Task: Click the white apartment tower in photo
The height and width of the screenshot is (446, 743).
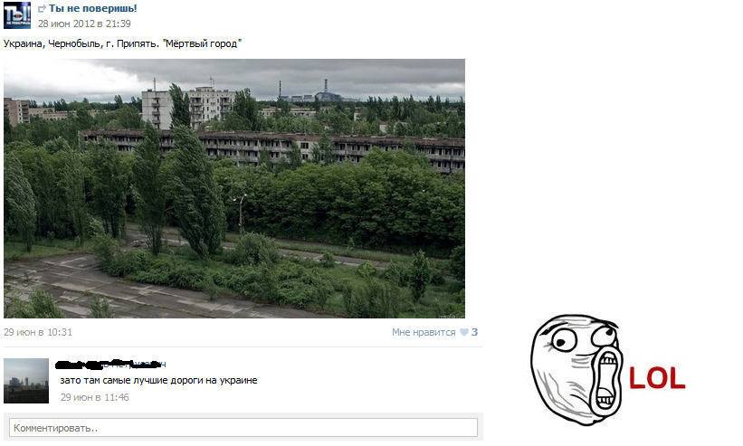Action: coord(157,108)
